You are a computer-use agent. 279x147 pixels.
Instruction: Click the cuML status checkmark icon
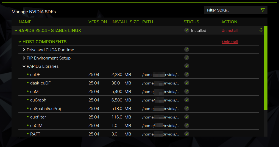[x=187, y=91]
